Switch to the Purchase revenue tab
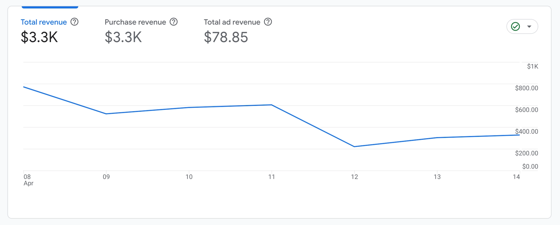The height and width of the screenshot is (225, 560). pyautogui.click(x=135, y=22)
